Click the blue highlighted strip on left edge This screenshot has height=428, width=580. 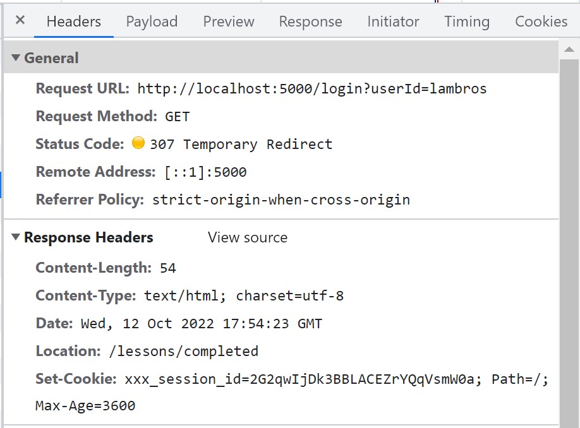click(x=2, y=183)
